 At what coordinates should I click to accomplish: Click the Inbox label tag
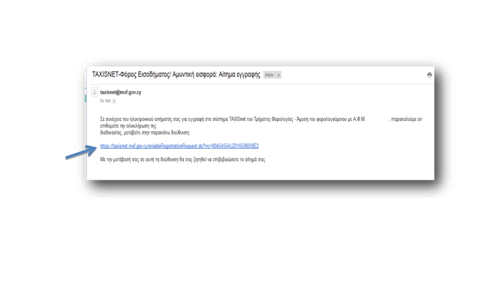pos(269,75)
